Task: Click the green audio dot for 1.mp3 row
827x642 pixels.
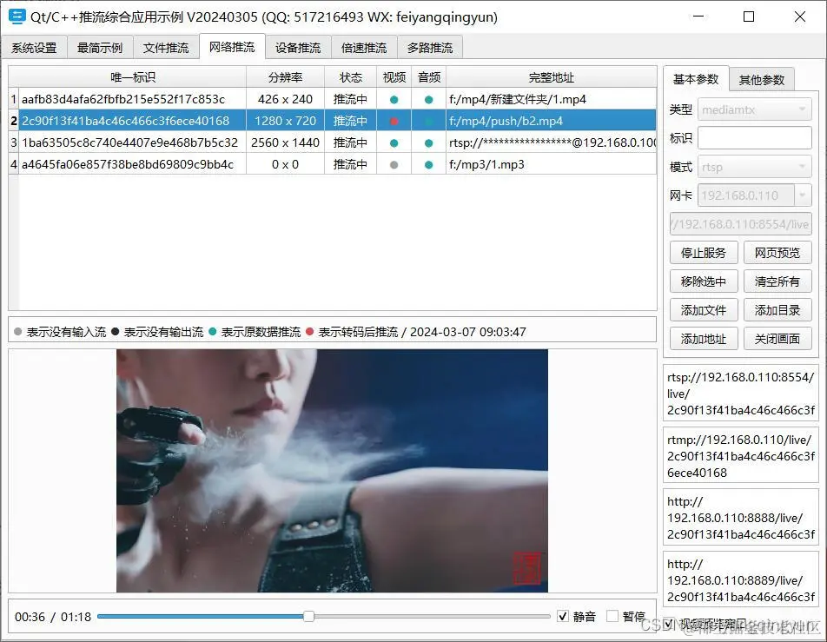Action: 429,163
